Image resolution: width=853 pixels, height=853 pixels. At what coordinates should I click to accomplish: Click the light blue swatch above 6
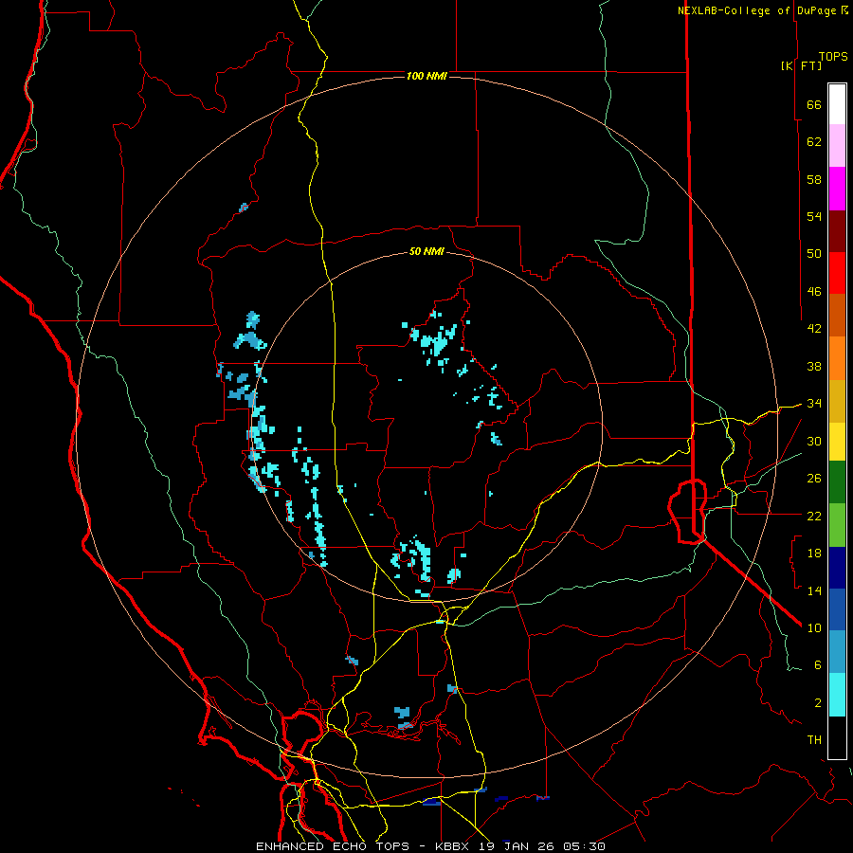tap(837, 652)
